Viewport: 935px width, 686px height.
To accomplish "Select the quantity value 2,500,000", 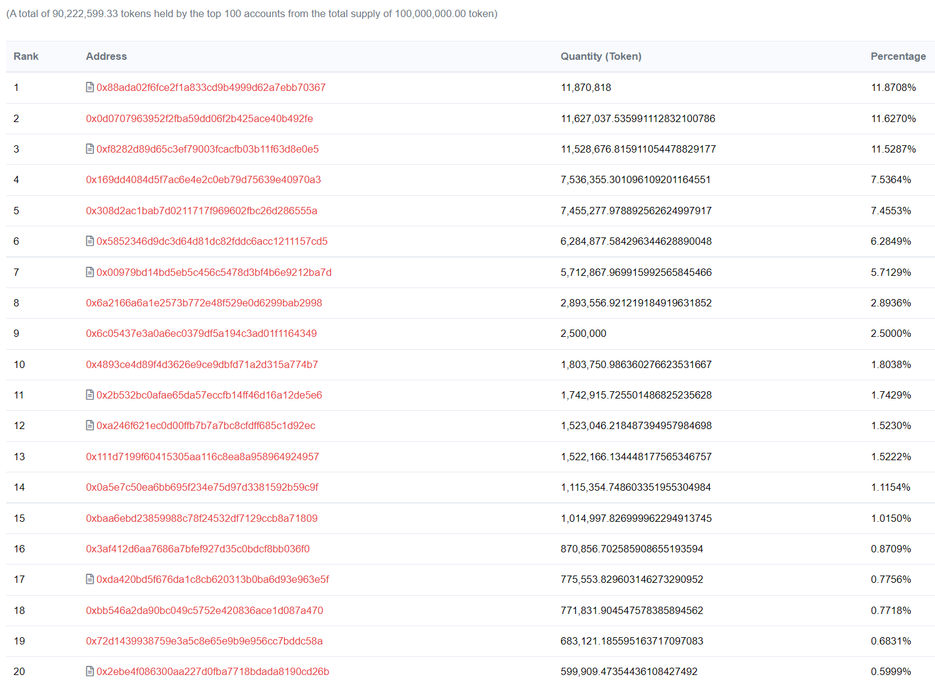I will tap(583, 333).
